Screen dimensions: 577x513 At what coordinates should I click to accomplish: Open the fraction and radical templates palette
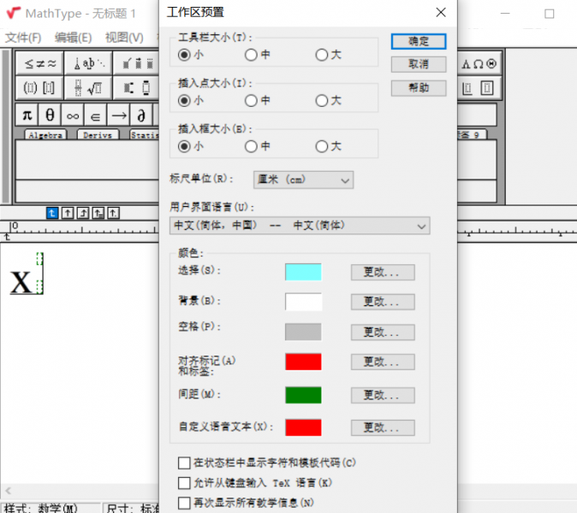(x=88, y=88)
